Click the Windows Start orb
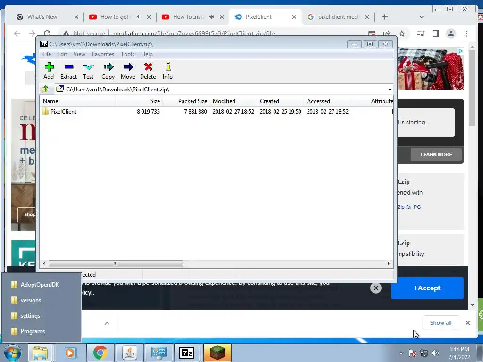The width and height of the screenshot is (483, 362). (x=12, y=353)
